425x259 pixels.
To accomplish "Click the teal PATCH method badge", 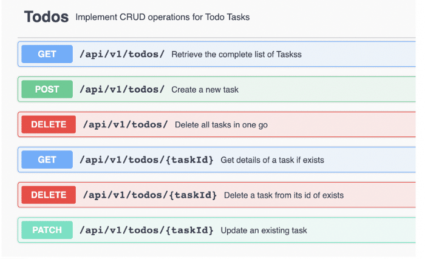I will 47,230.
